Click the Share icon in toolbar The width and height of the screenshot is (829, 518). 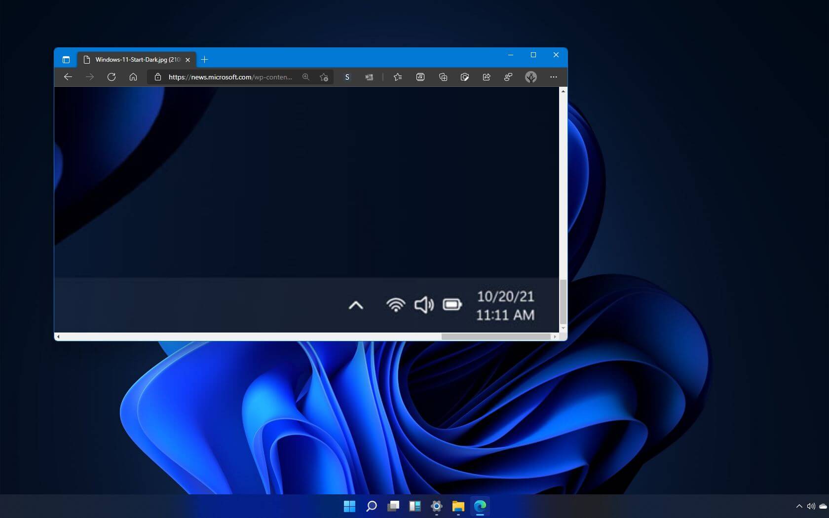487,77
